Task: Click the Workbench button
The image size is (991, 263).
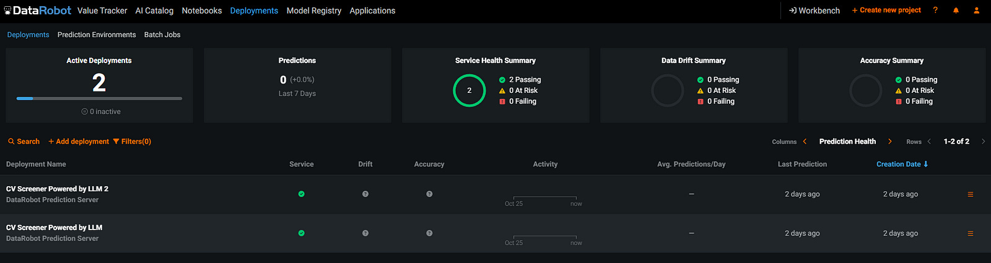Action: click(x=814, y=11)
